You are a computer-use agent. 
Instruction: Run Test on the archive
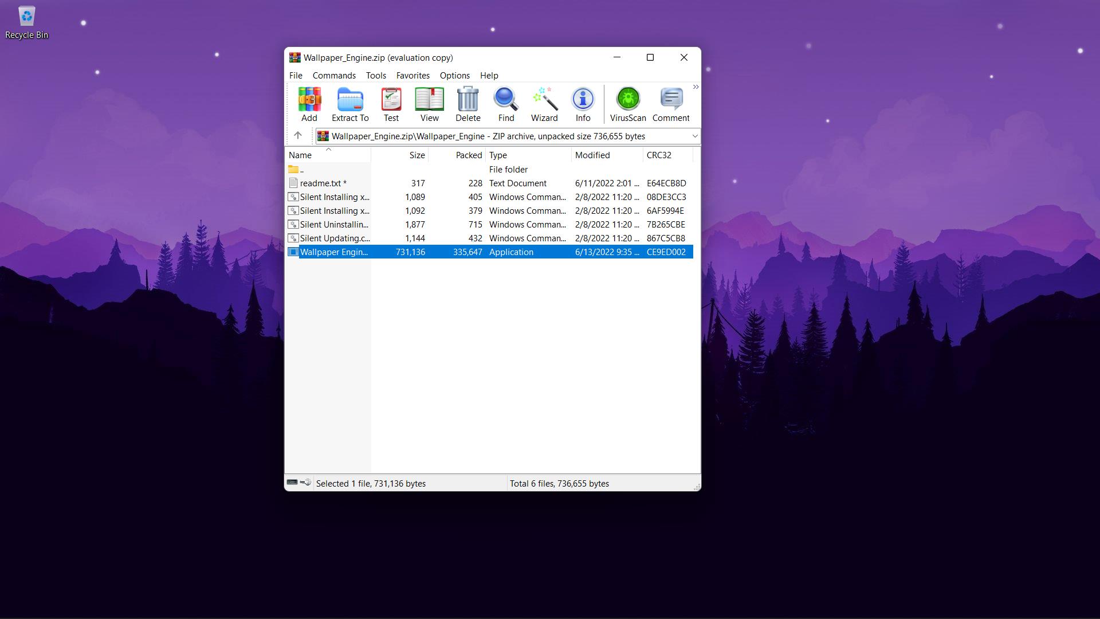coord(391,104)
